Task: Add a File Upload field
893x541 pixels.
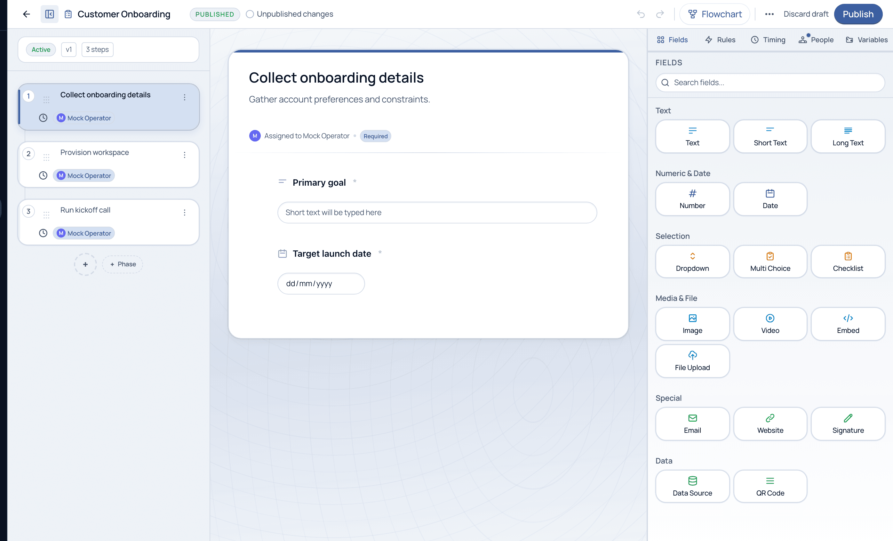Action: 692,361
